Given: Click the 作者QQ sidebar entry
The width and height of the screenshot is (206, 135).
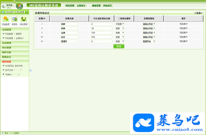Looking at the screenshot, I should [x=12, y=74].
